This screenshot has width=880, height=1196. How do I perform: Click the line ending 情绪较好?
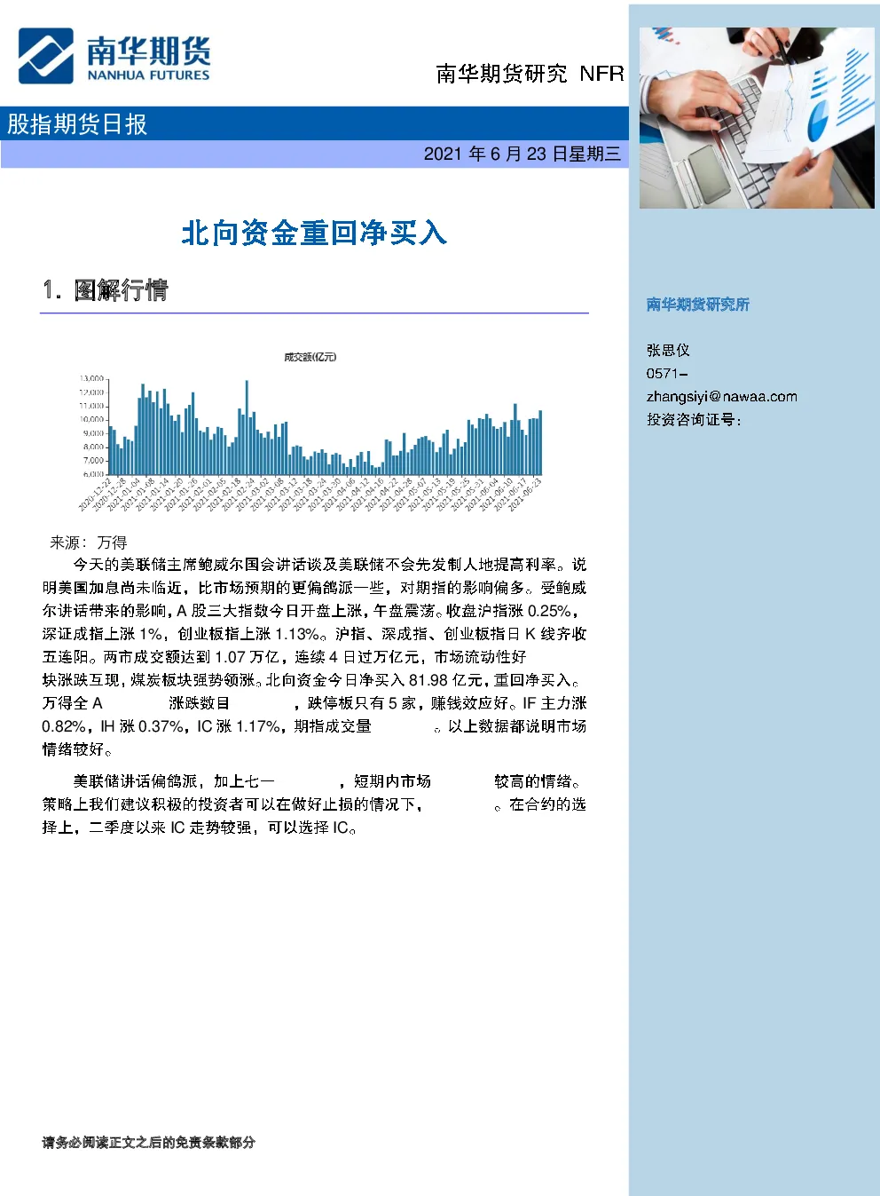coord(77,749)
